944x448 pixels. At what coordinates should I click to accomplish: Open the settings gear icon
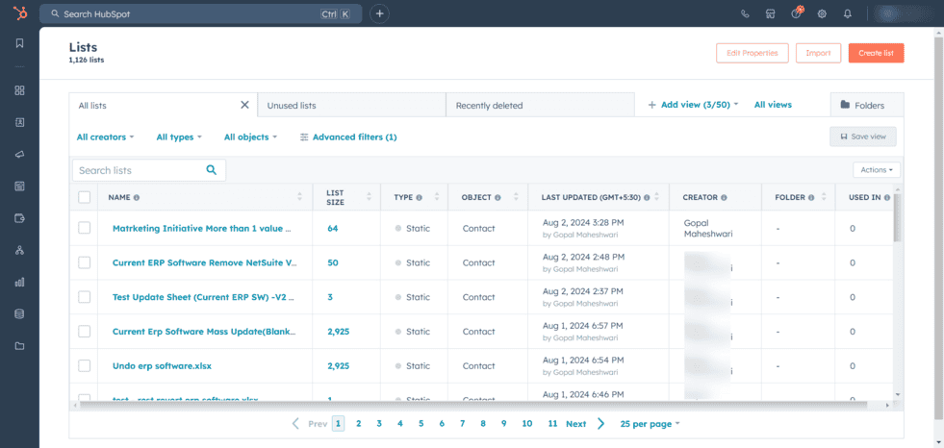click(x=822, y=14)
